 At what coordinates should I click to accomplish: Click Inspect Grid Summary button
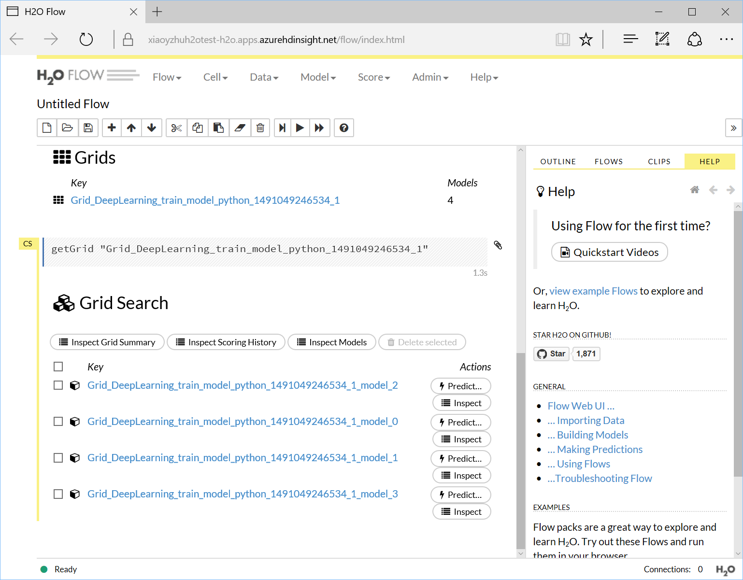click(x=107, y=342)
